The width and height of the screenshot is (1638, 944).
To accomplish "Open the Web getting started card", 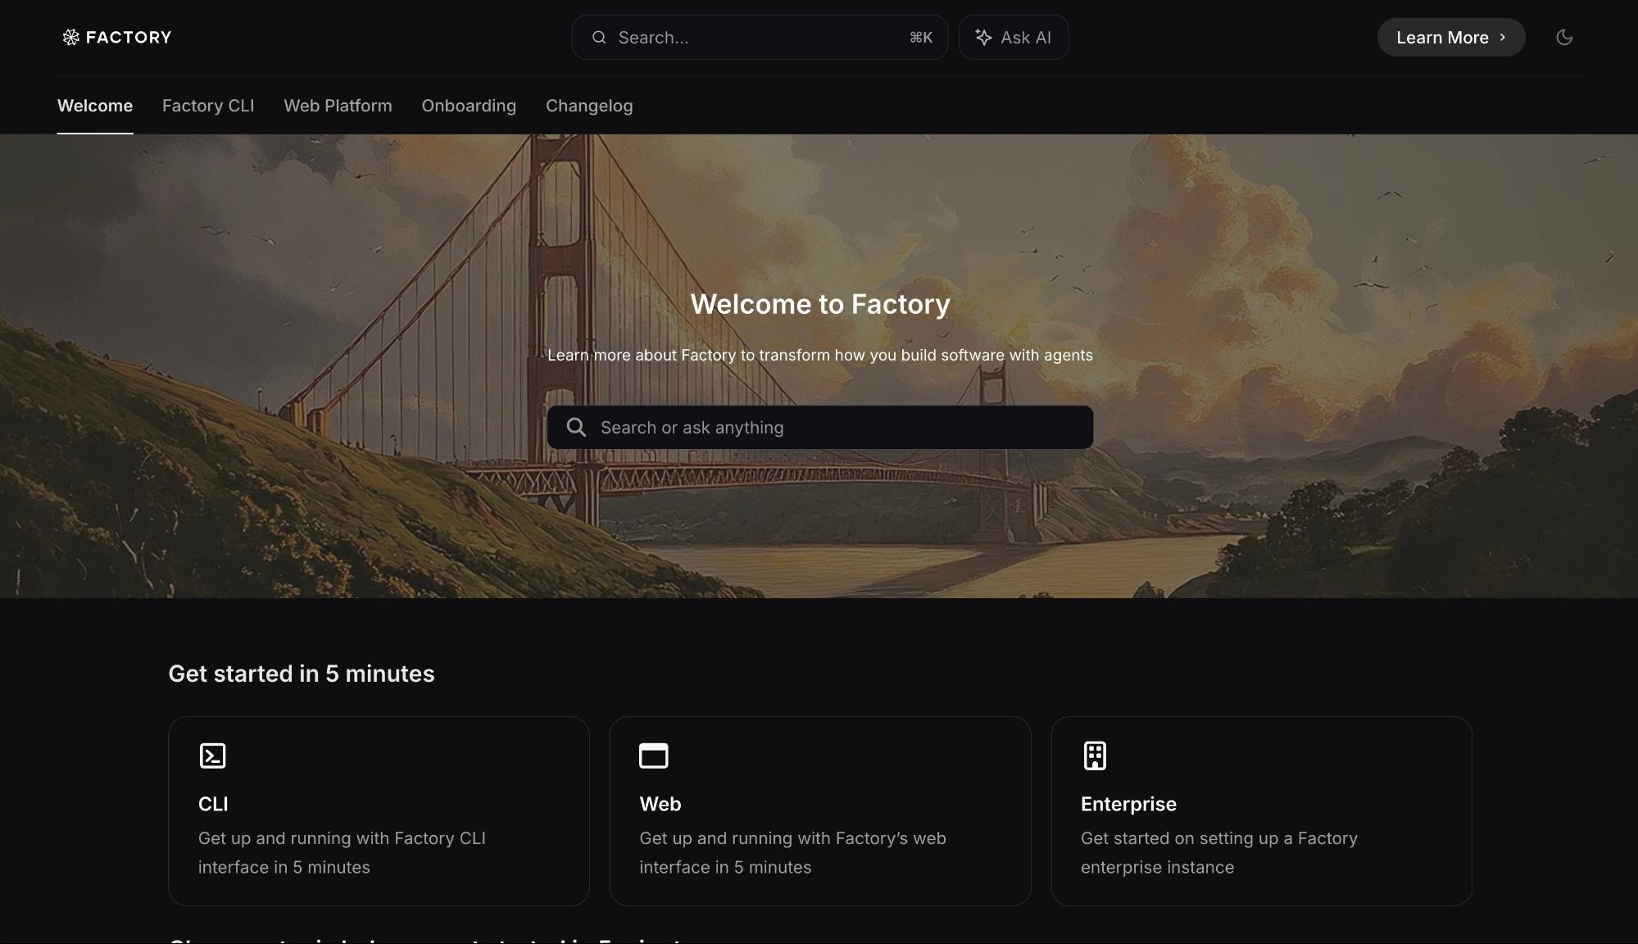I will pos(819,811).
